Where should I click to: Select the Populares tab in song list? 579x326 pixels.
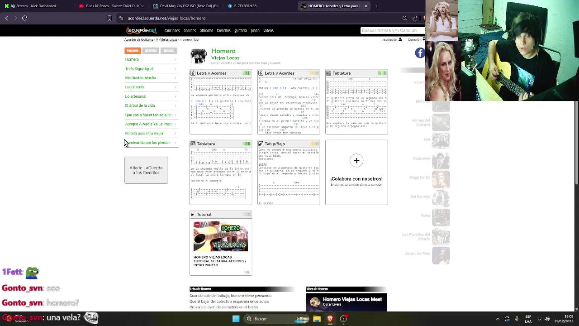[x=133, y=51]
